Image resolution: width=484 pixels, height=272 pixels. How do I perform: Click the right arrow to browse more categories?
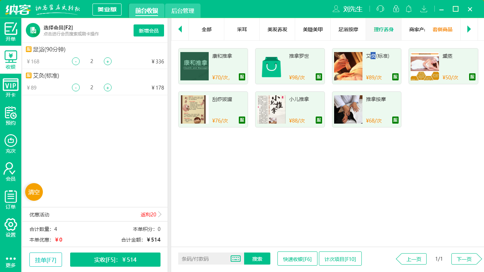point(469,30)
